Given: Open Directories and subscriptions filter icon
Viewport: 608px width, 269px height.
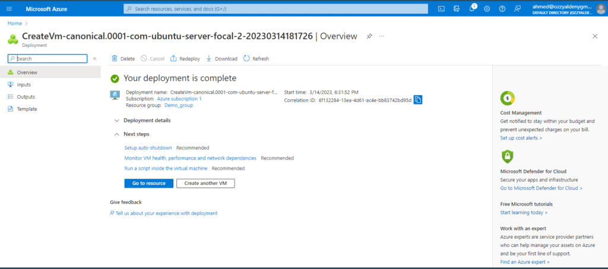Looking at the screenshot, I should tap(457, 9).
